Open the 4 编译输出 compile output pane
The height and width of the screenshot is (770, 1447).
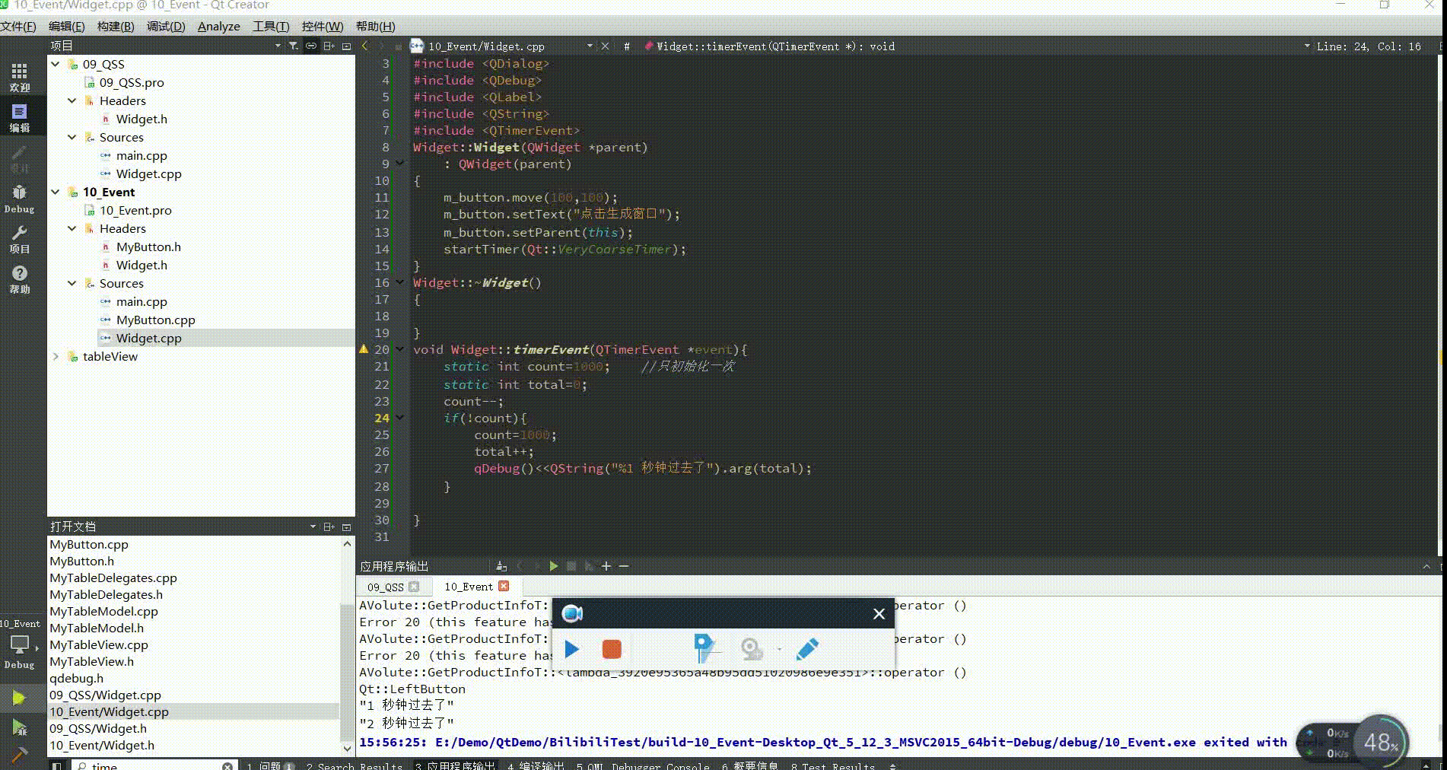[536, 765]
